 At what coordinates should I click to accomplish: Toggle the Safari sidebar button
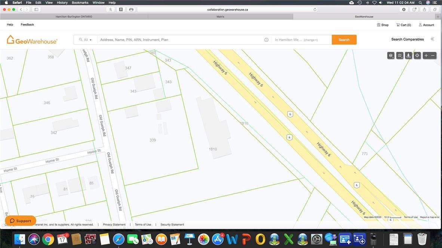36,10
